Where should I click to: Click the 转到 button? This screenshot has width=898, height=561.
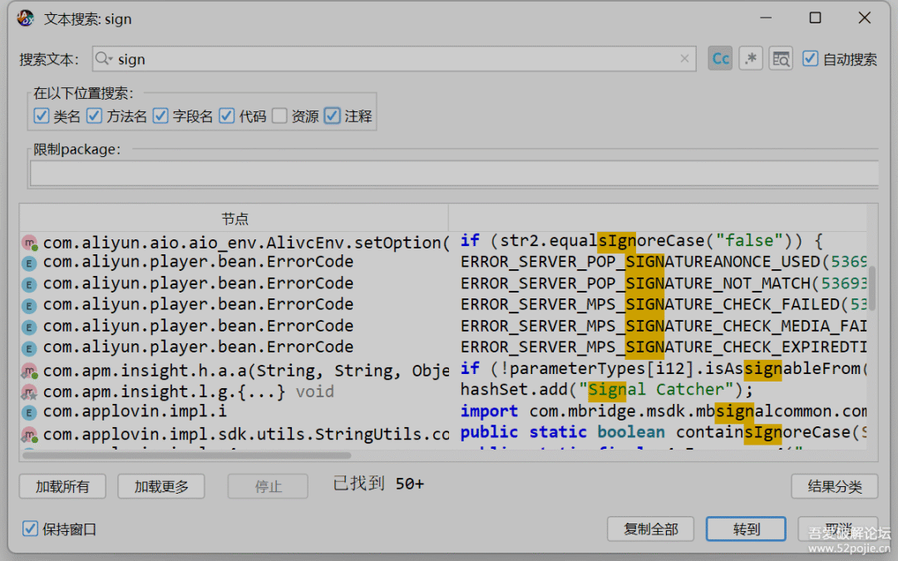click(x=746, y=529)
